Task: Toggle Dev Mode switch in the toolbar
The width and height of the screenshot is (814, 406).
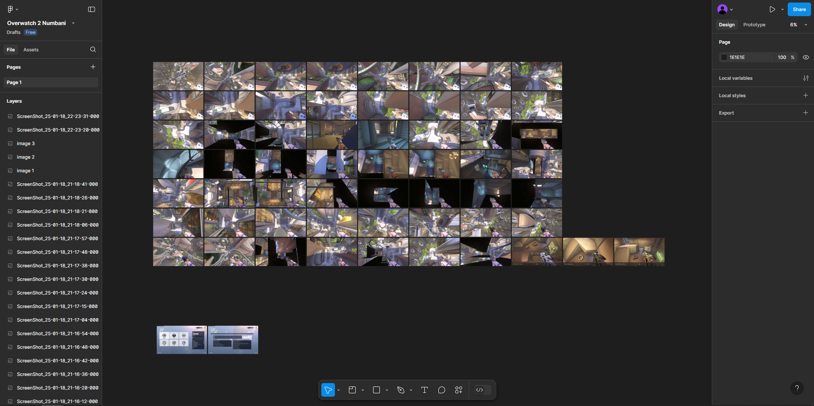Action: pos(483,390)
